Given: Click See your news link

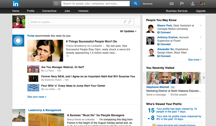Looking at the screenshot, I should tap(37, 97).
